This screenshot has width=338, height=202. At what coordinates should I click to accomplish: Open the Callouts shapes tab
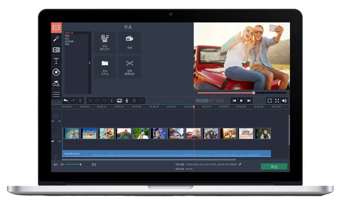[56, 84]
